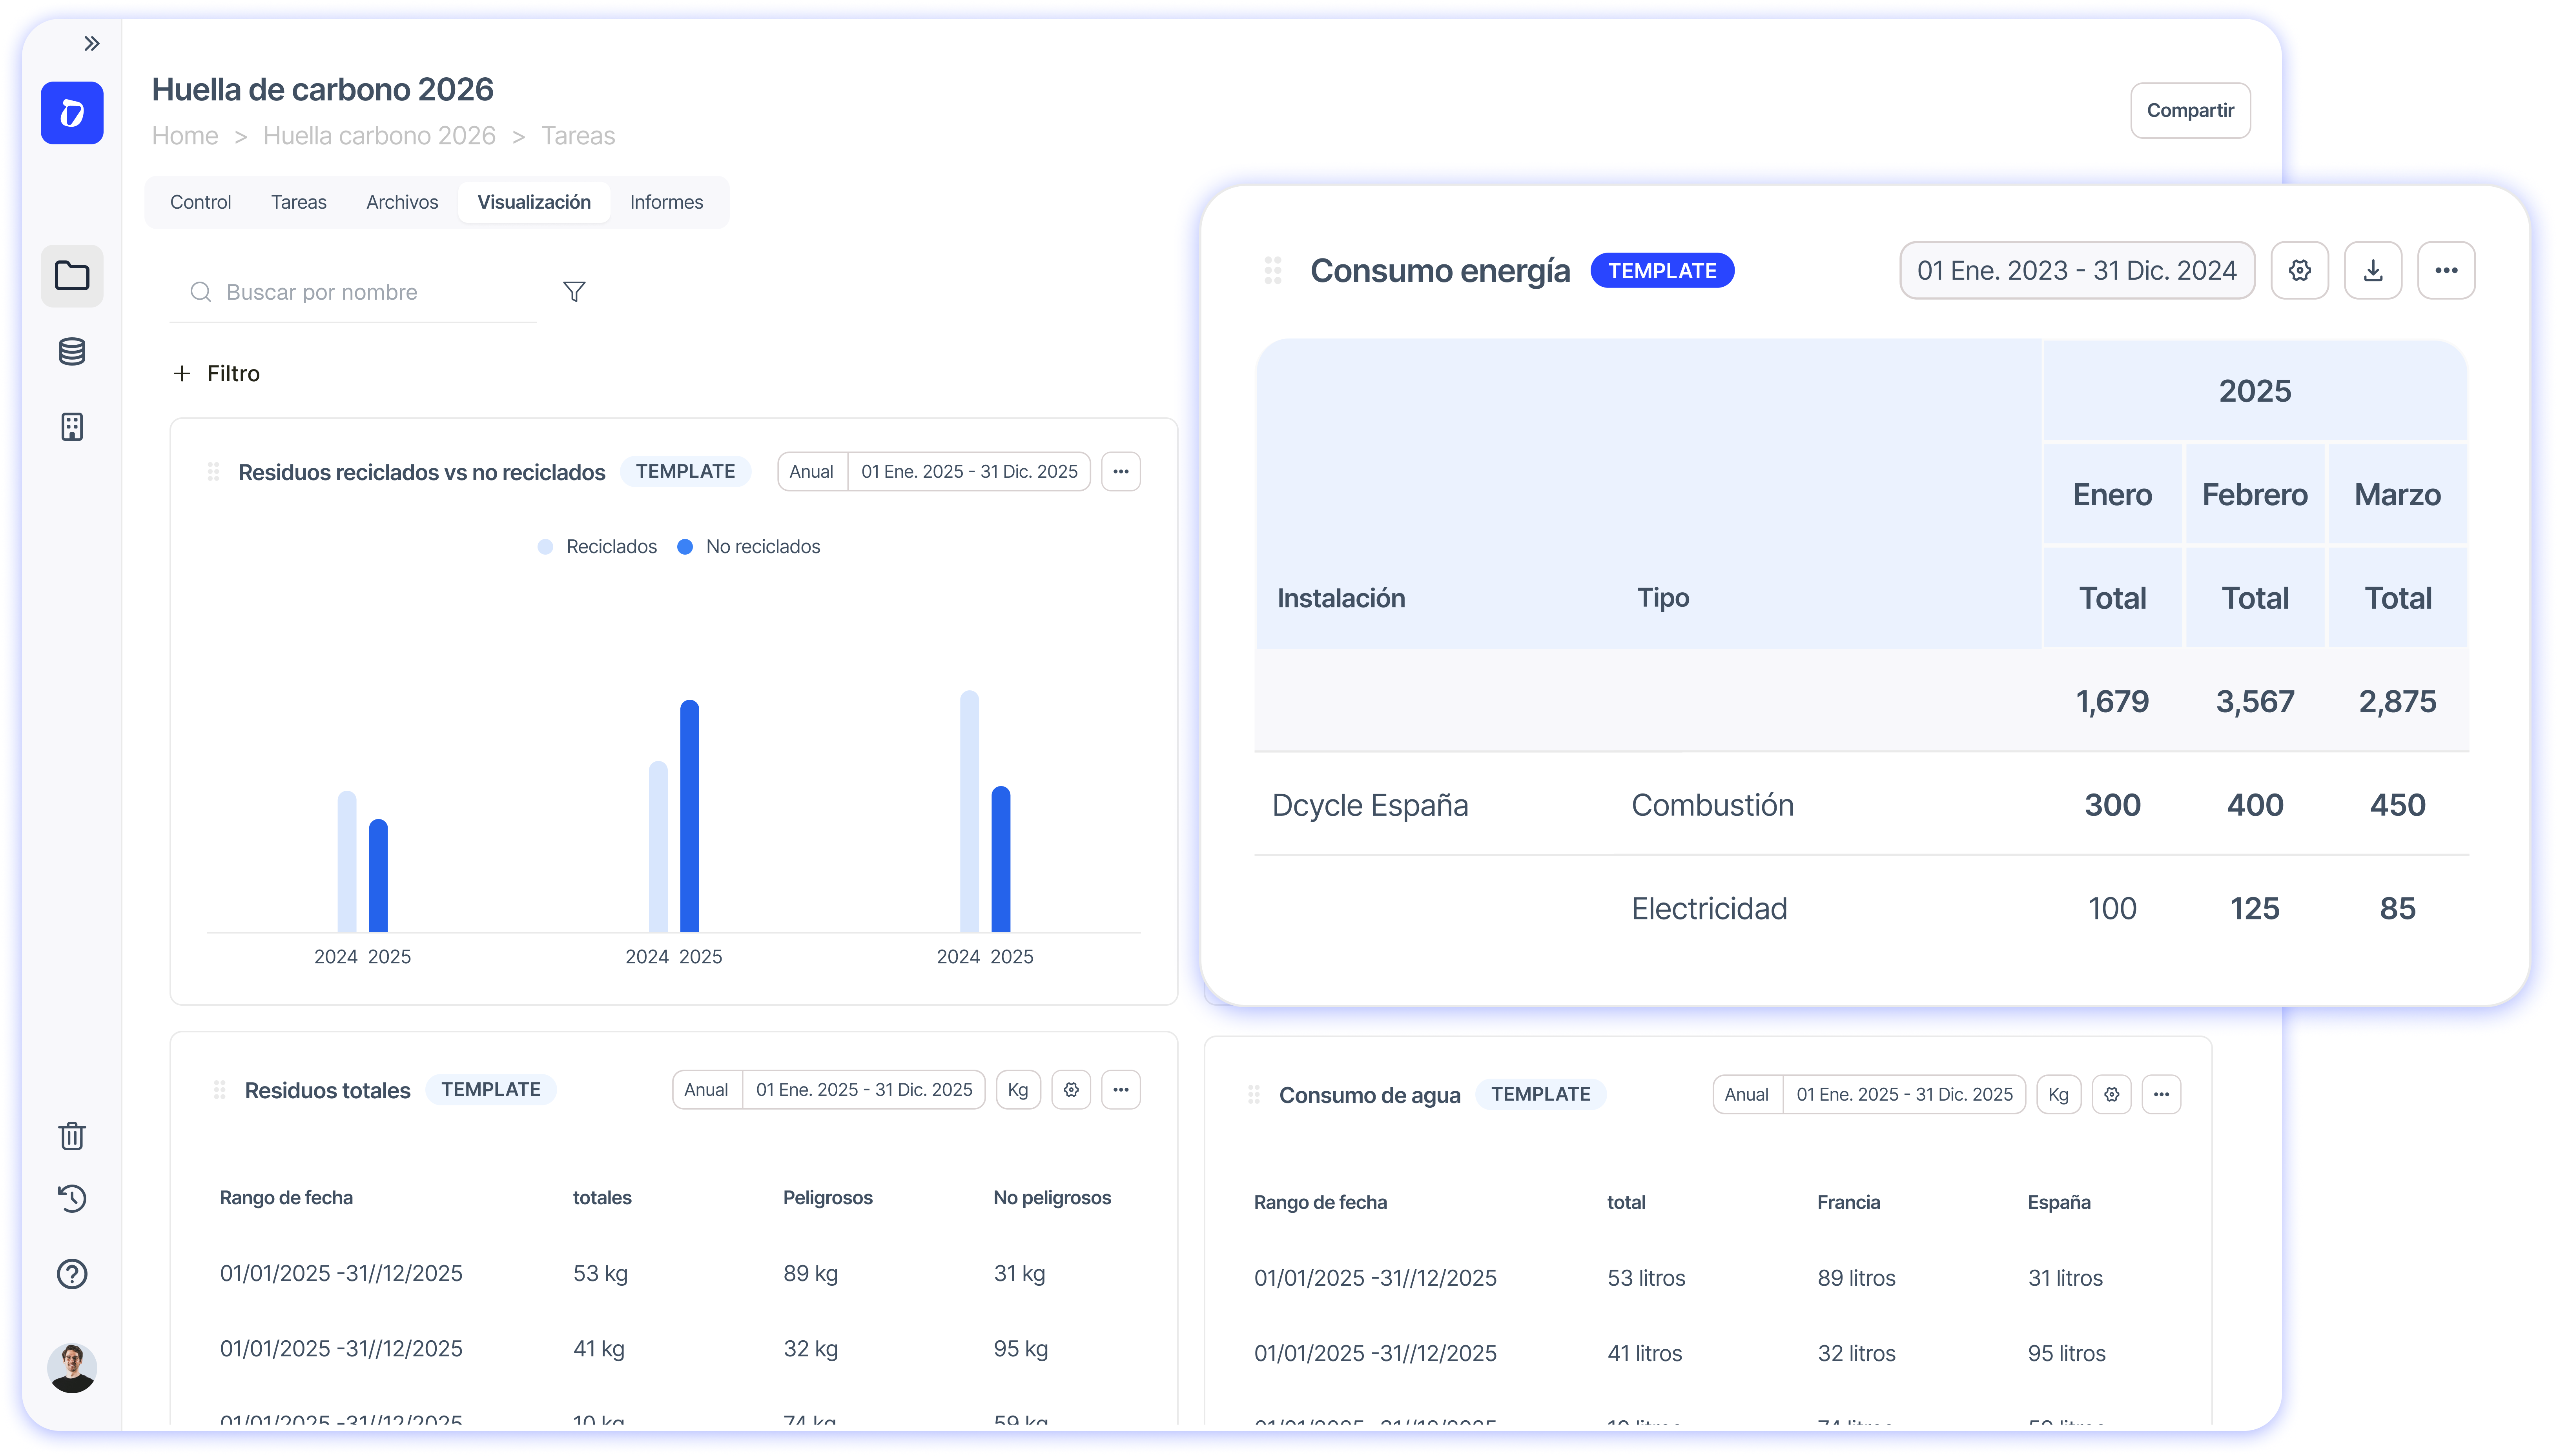The width and height of the screenshot is (2559, 1456).
Task: Open the Anual period selector for Residuos totales
Action: pos(706,1089)
